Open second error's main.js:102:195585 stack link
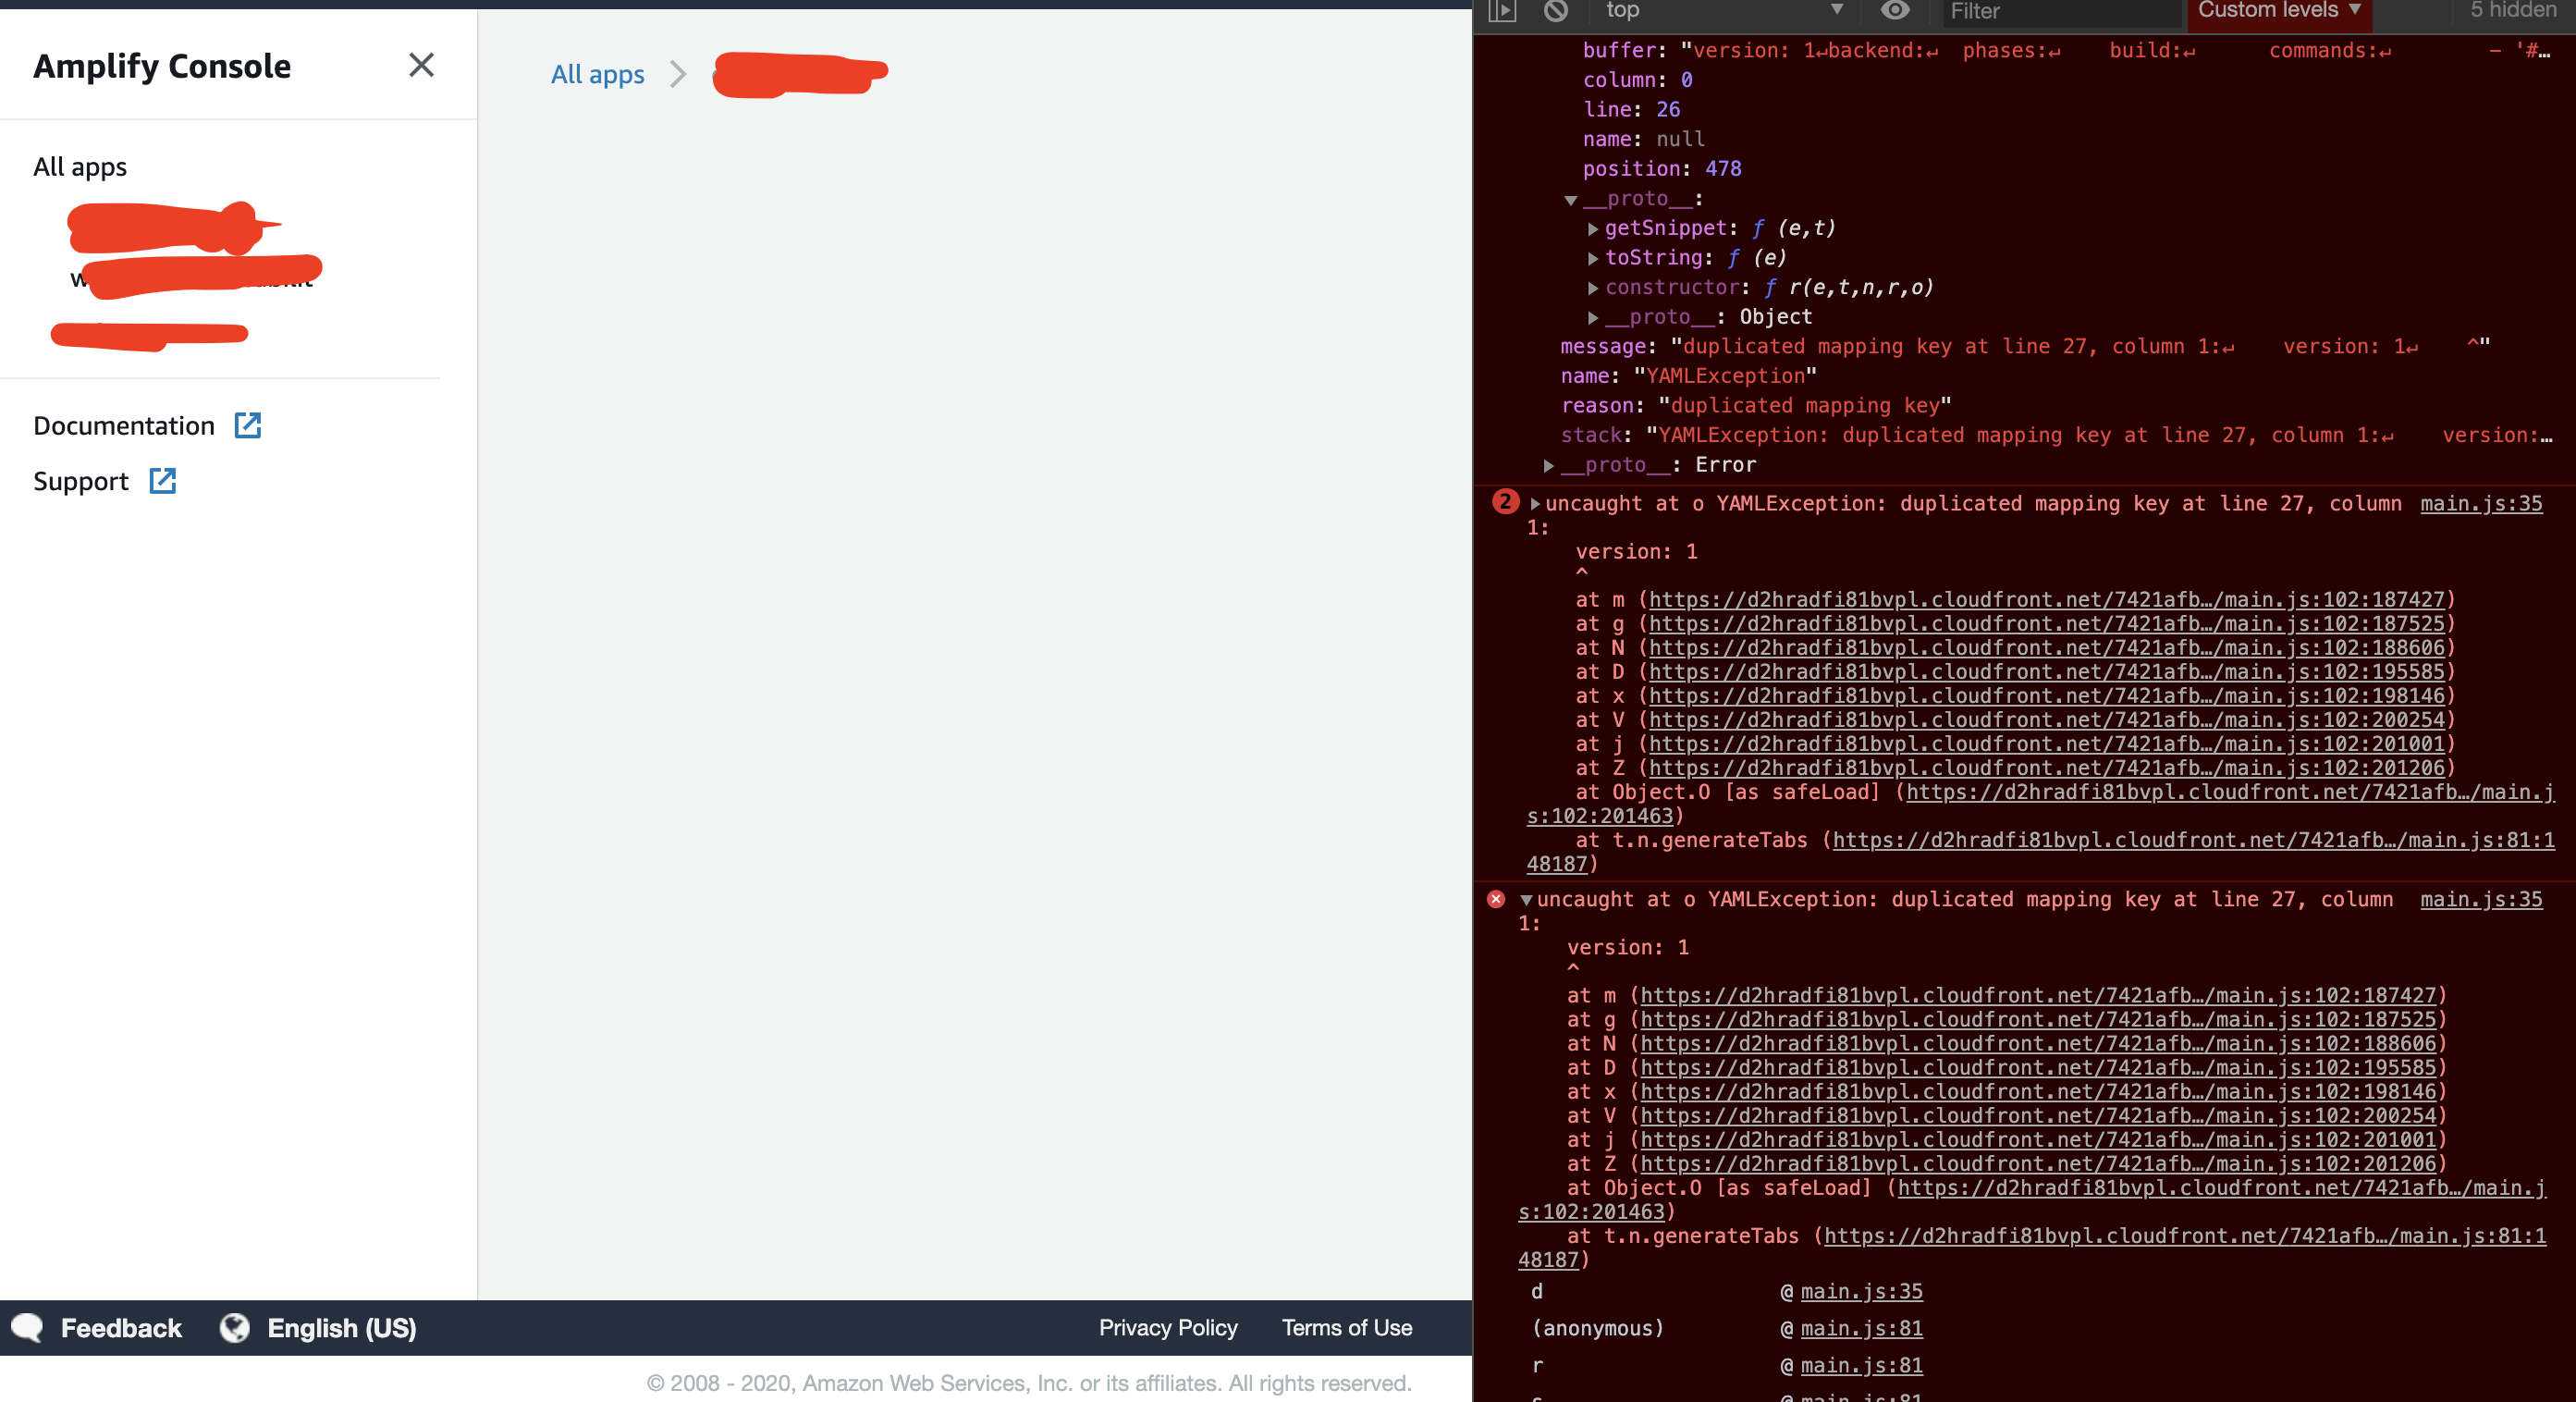Viewport: 2576px width, 1402px height. [x=2038, y=1068]
